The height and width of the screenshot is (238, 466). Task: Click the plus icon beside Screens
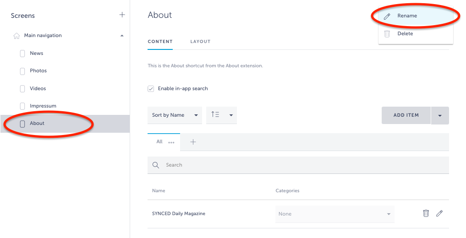click(122, 15)
